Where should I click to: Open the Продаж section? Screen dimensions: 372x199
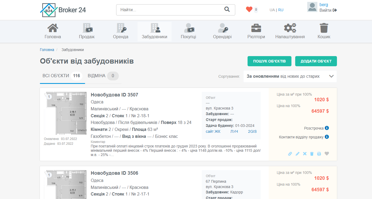(87, 32)
